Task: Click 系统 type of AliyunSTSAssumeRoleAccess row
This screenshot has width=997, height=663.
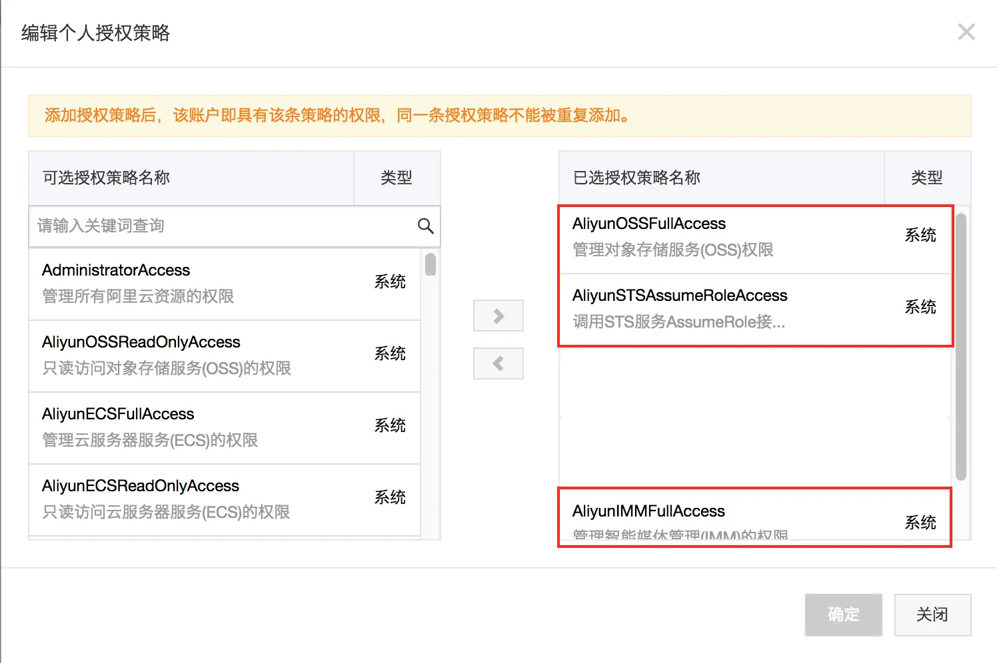Action: (920, 307)
